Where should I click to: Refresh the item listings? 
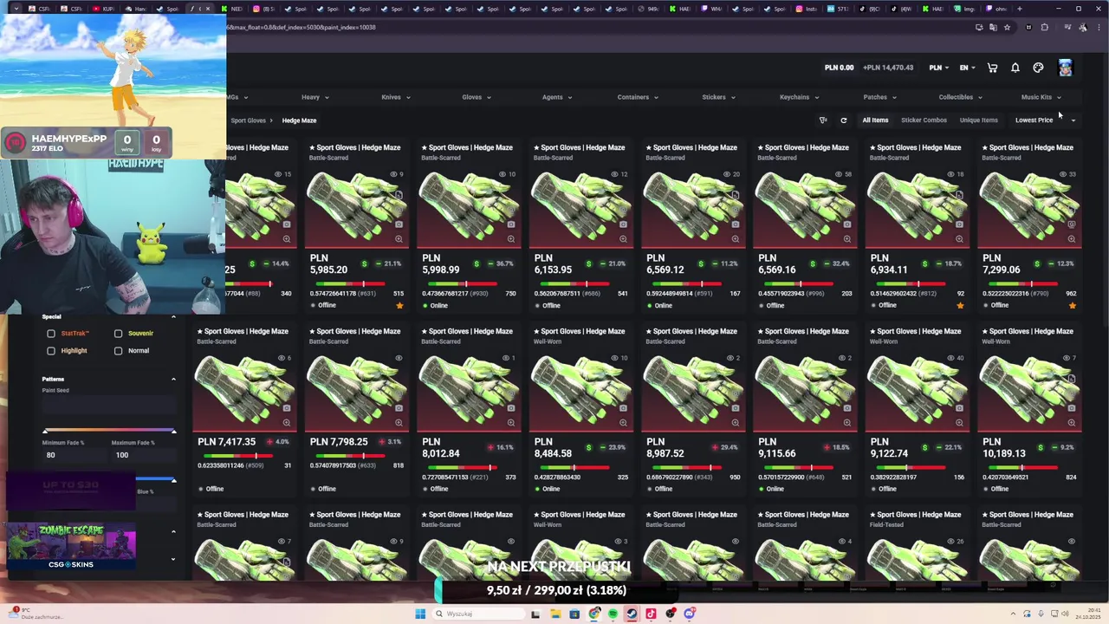843,120
